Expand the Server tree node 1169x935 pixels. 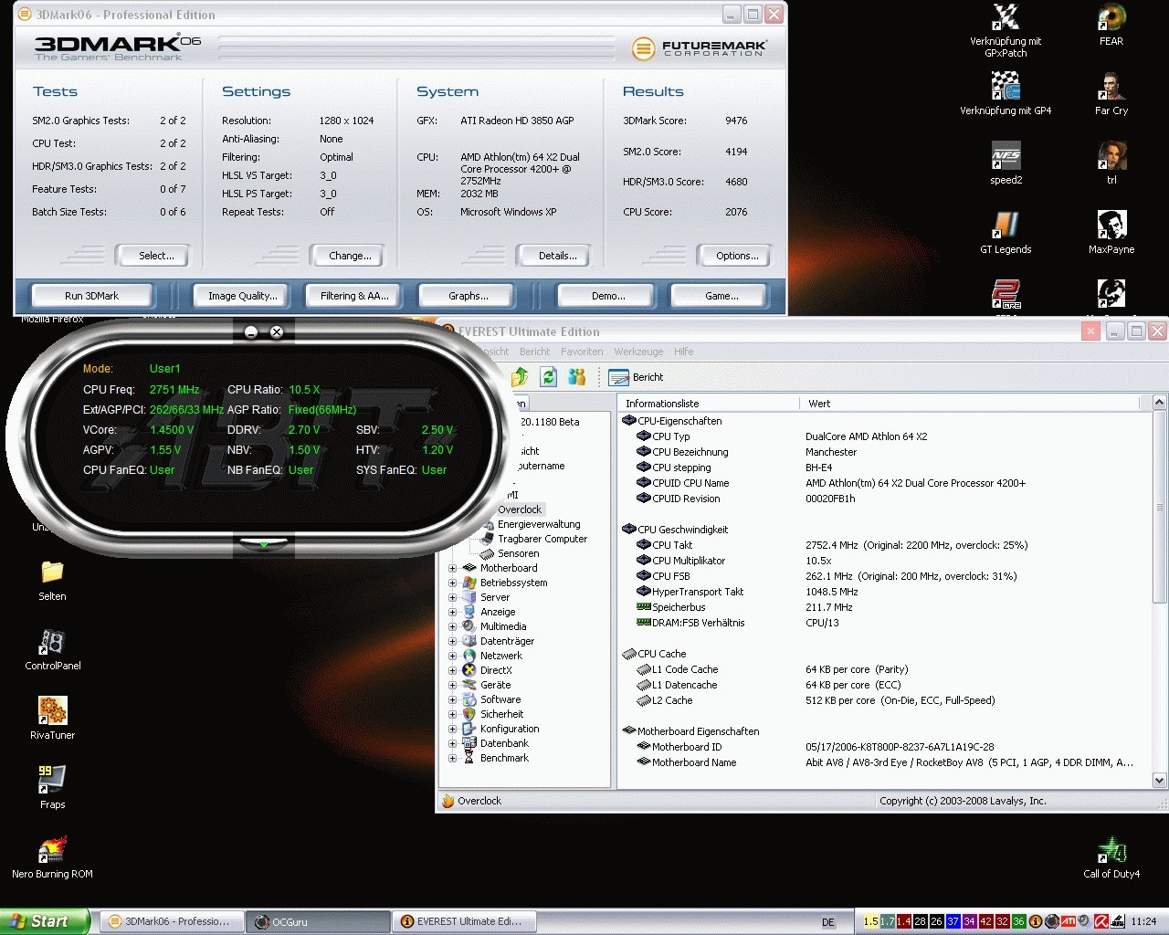click(x=452, y=597)
